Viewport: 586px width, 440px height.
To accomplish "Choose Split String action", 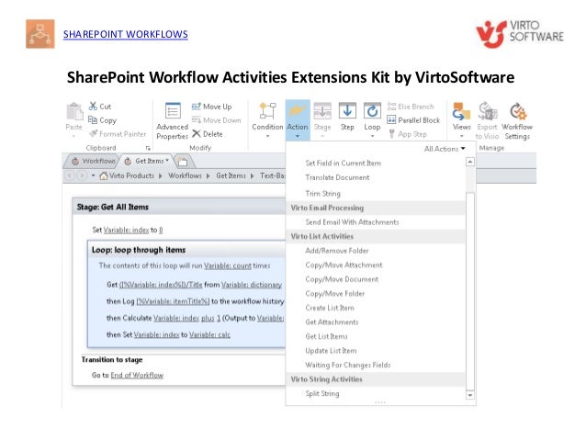I will click(322, 393).
